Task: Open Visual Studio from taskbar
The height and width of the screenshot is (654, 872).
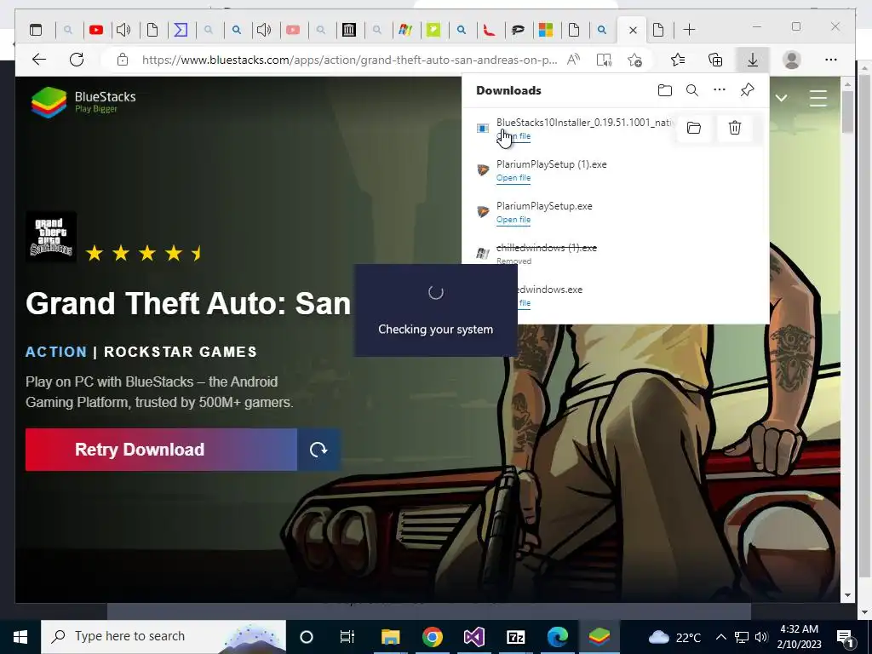Action: click(x=473, y=637)
